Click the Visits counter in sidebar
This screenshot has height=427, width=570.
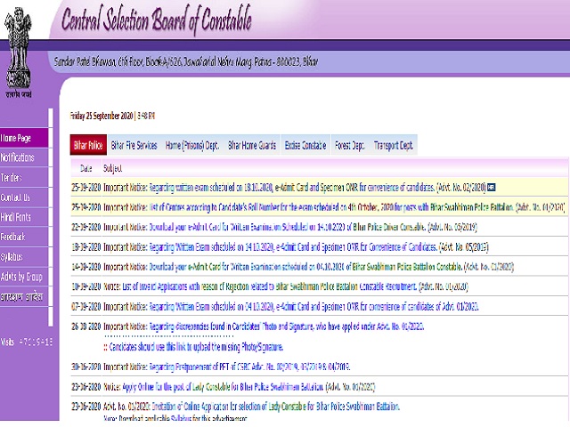click(x=27, y=342)
